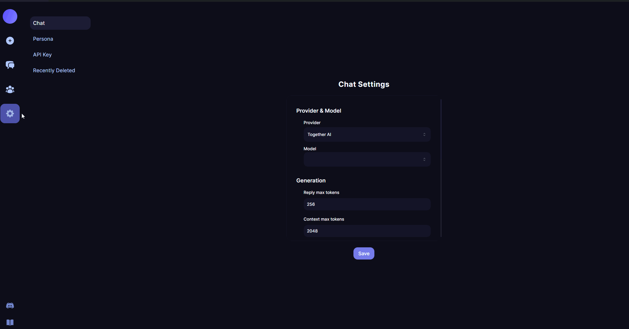Click the settings gear icon
The image size is (629, 329).
click(x=10, y=114)
